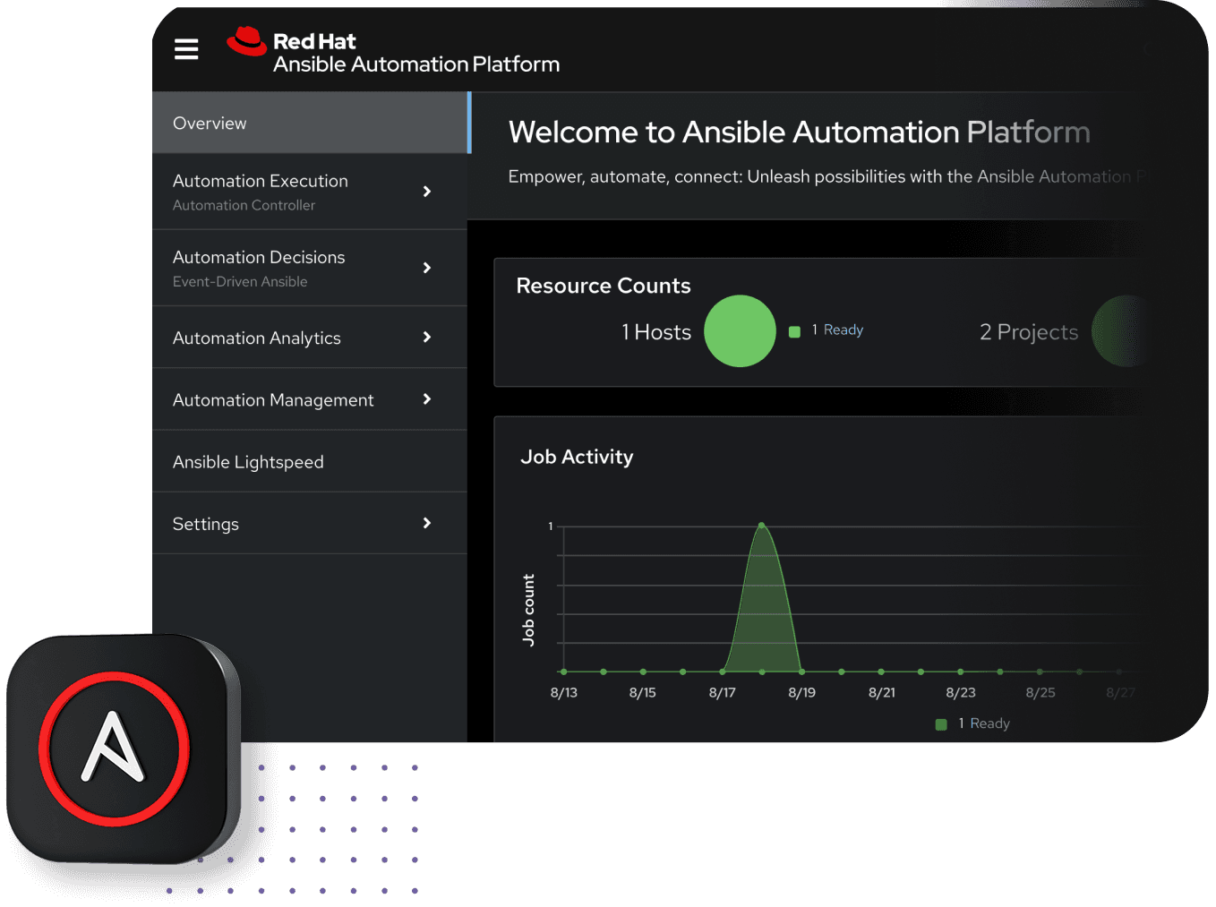Click the 8/17 axis date label
The image size is (1216, 907).
pyautogui.click(x=723, y=692)
